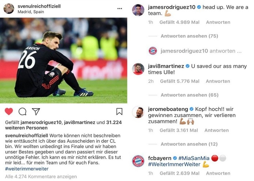254x181 pixels.
Task: Open the #weiterimmerweiter hashtag in caption
Action: click(27, 169)
